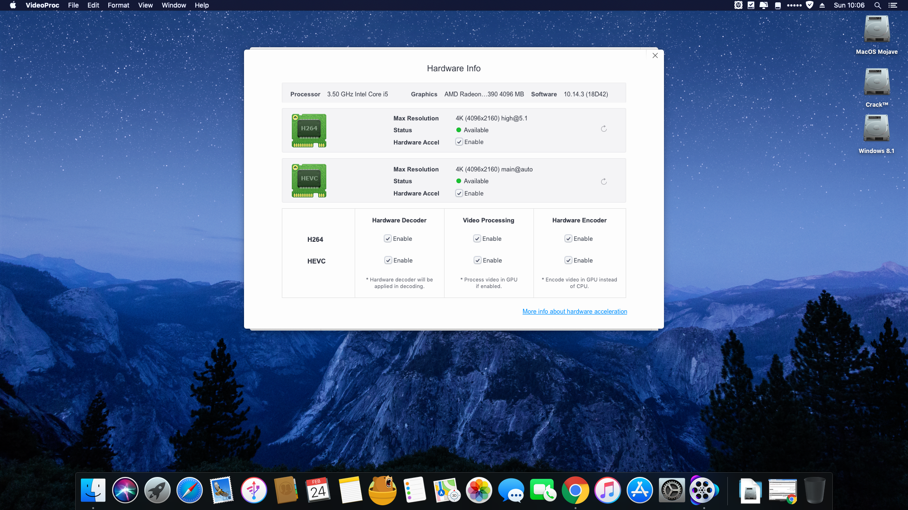Toggle H264 Video Processing Enable checkbox
Image resolution: width=908 pixels, height=510 pixels.
(x=477, y=239)
